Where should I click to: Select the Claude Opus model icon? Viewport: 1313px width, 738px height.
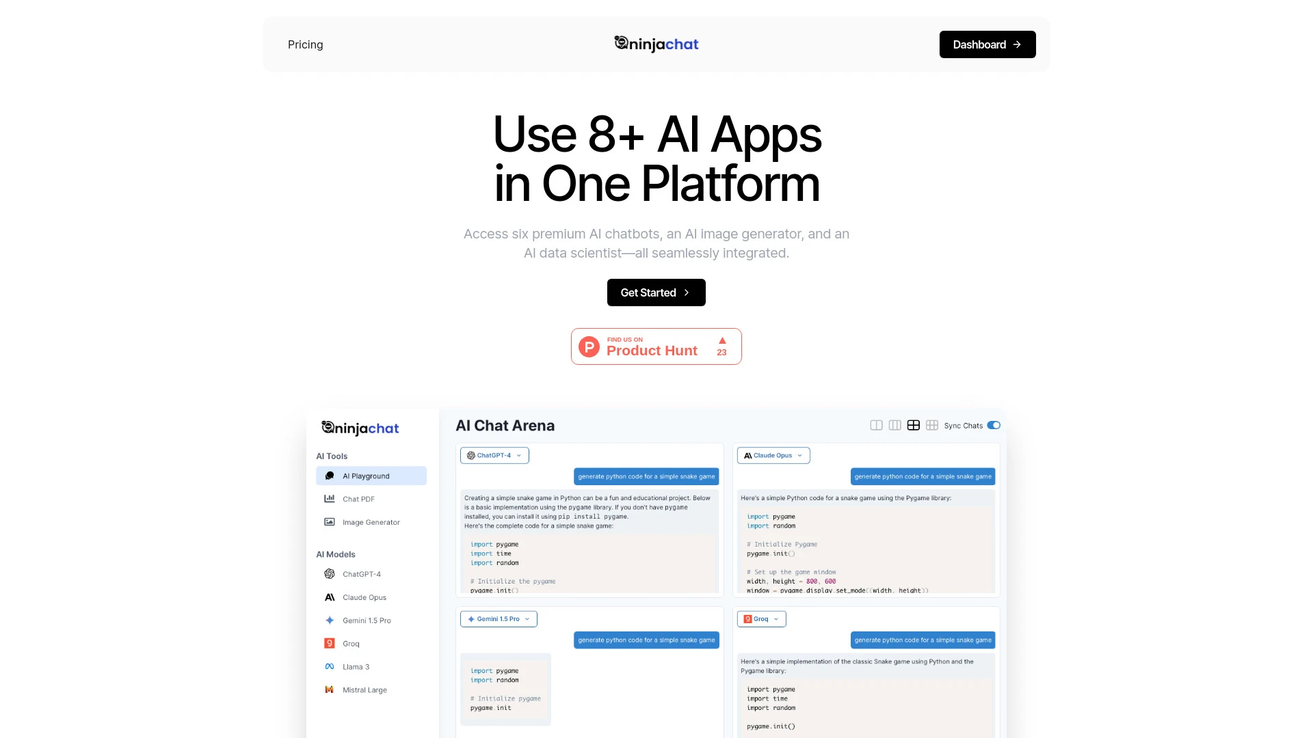click(329, 597)
